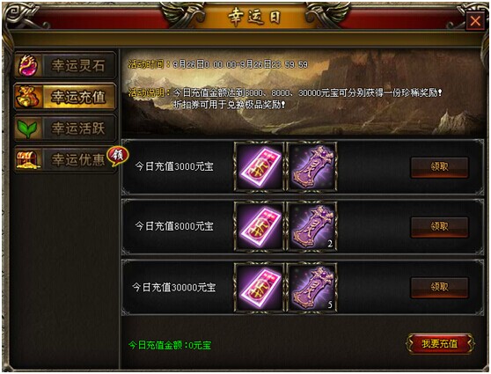Click the green leaf 幸运活跃 icon
This screenshot has height=374, width=491.
click(27, 128)
